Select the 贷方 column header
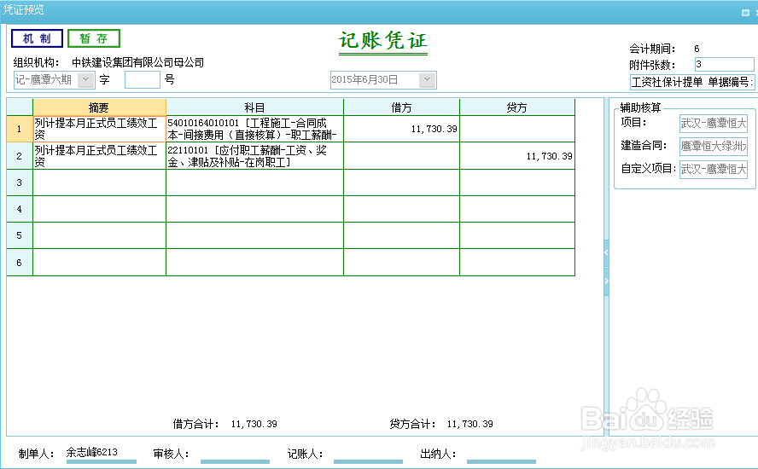Viewport: 758px width, 469px height. [516, 107]
